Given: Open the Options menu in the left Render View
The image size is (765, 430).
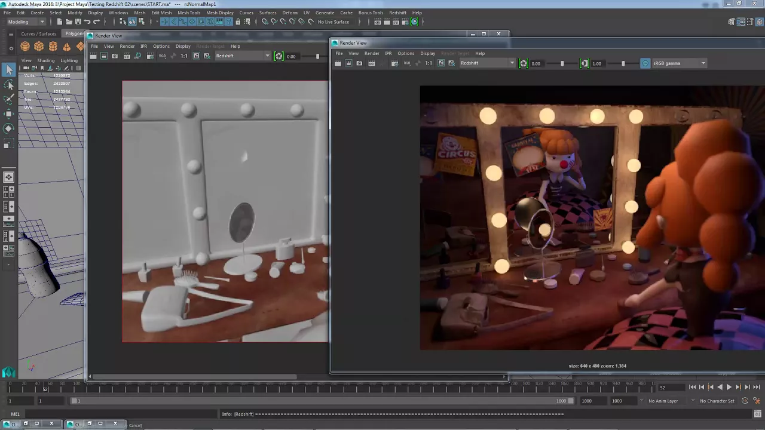Looking at the screenshot, I should [161, 46].
